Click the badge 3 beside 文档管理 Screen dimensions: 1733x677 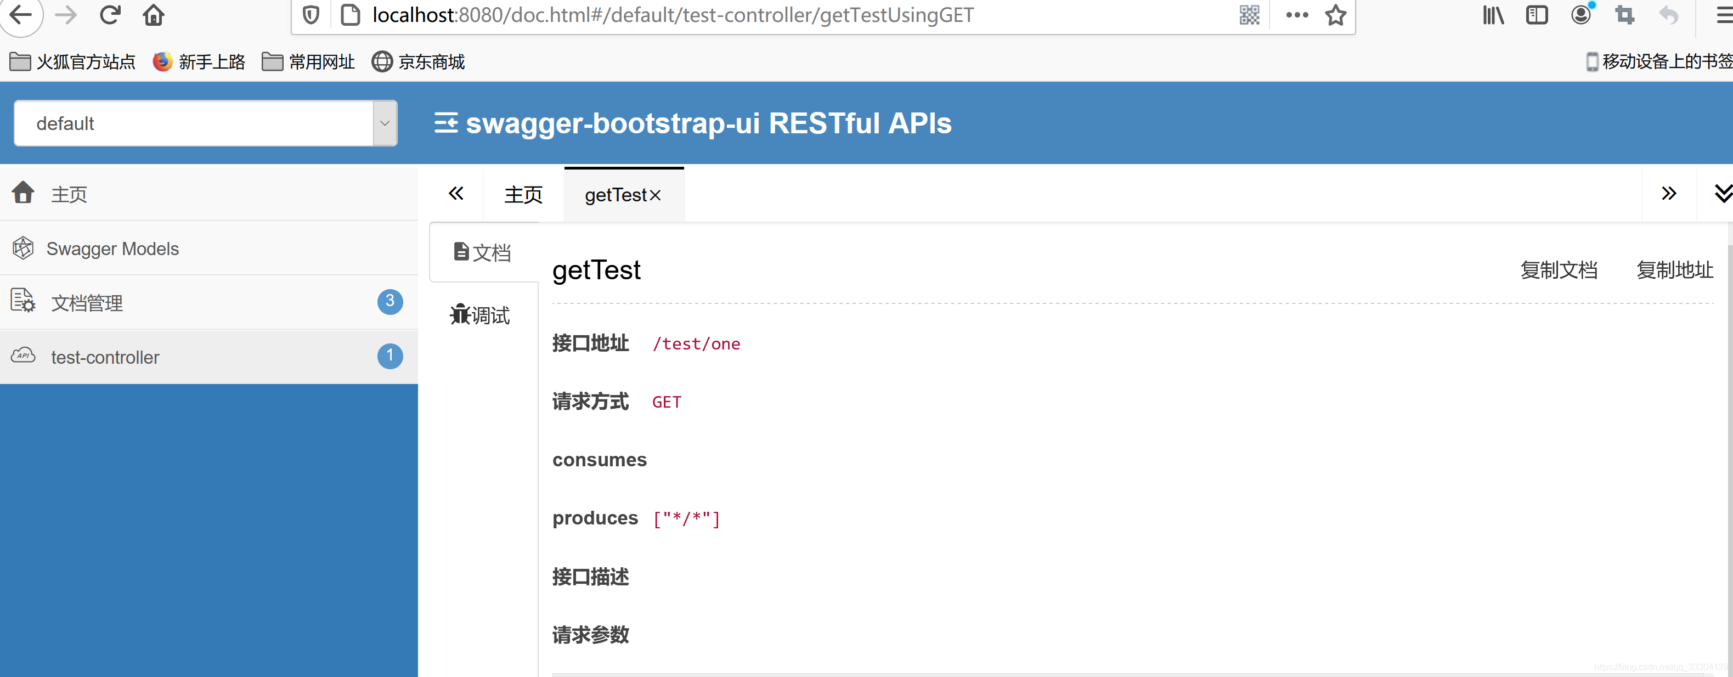click(x=390, y=302)
